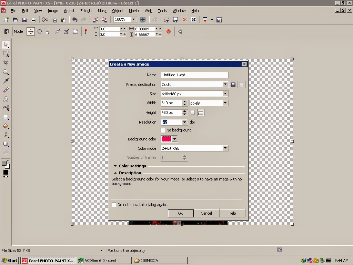Click the Help button in dialog
353x265 pixels.
232,213
